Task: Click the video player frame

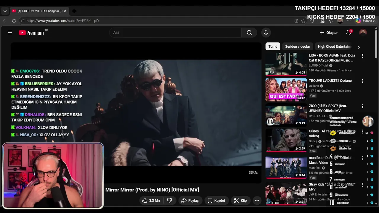Action: point(136,113)
